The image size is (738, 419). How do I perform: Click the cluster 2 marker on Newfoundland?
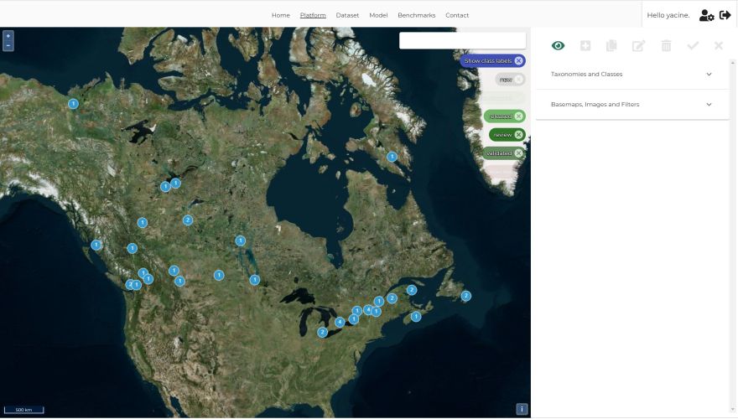(x=465, y=296)
